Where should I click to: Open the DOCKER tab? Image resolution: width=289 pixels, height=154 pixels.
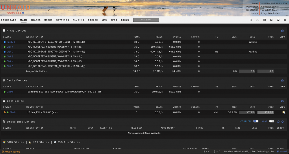point(93,20)
